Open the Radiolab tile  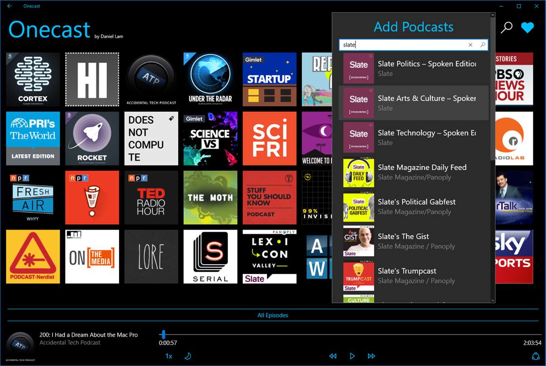click(514, 138)
